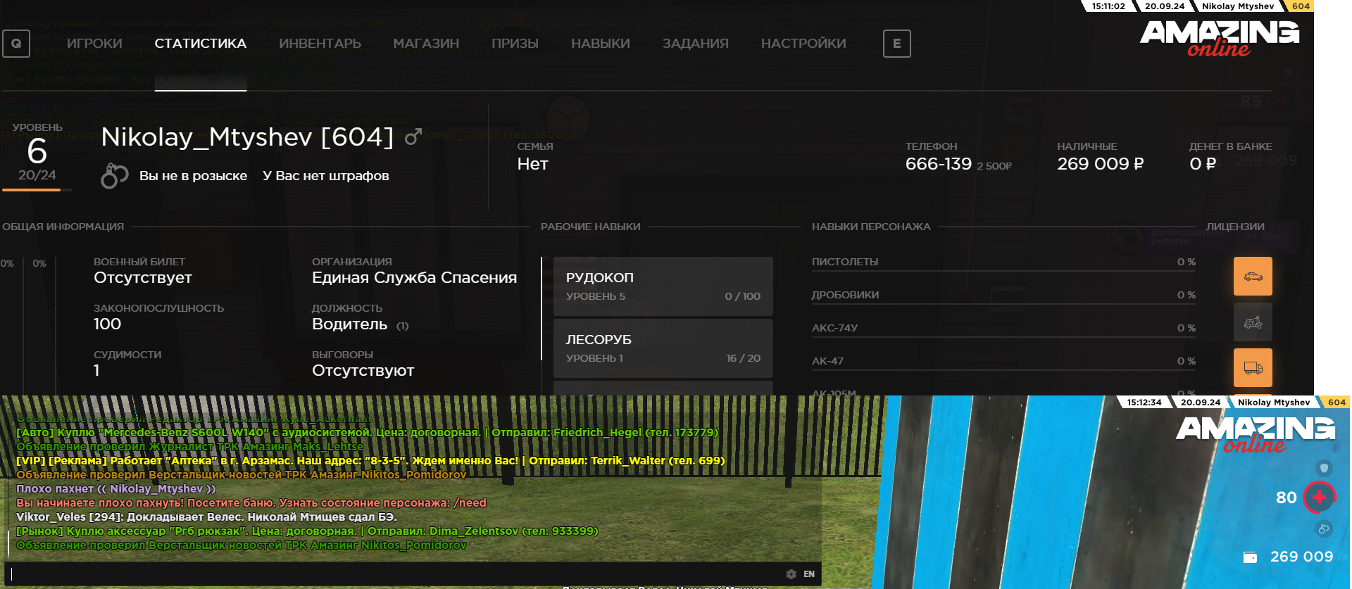Click the HUD money amount 269 009

click(x=1301, y=557)
